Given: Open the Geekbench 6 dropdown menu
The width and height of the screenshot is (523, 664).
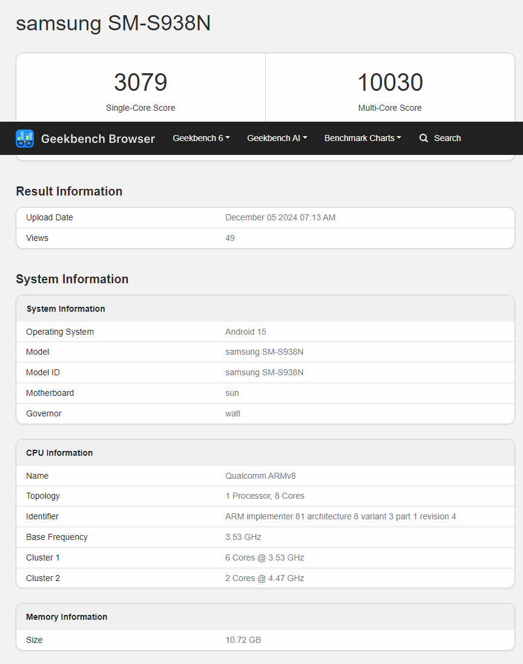Looking at the screenshot, I should click(x=201, y=138).
